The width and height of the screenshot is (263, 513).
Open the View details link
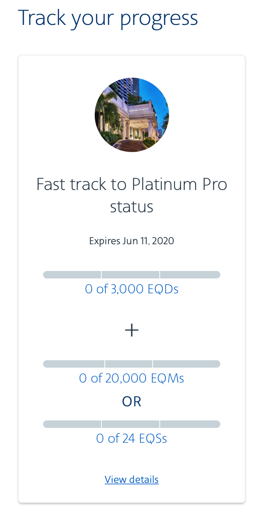pos(131,480)
